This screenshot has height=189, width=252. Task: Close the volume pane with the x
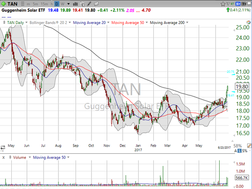point(3,157)
